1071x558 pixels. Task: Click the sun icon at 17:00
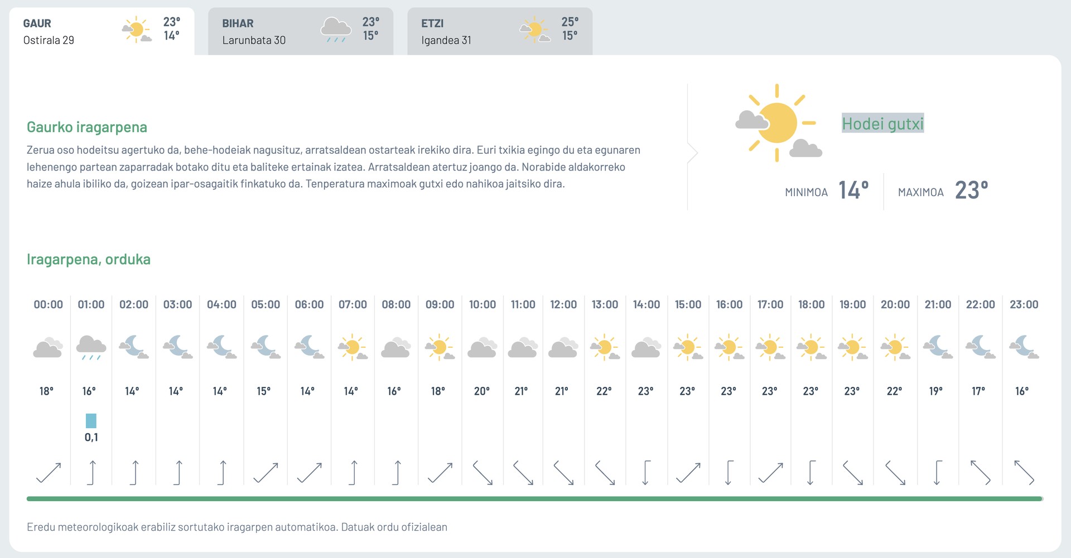pyautogui.click(x=770, y=347)
